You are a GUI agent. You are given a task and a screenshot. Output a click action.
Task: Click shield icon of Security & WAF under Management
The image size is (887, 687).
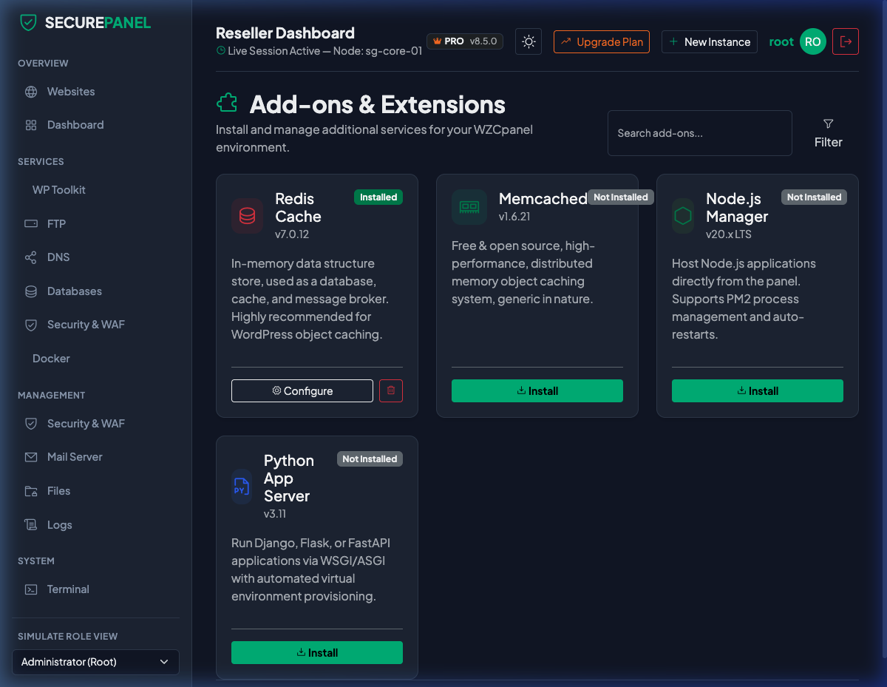pyautogui.click(x=31, y=424)
